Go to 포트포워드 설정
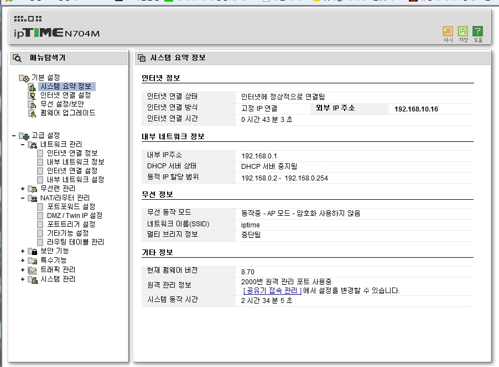The width and height of the screenshot is (499, 367). [x=71, y=207]
